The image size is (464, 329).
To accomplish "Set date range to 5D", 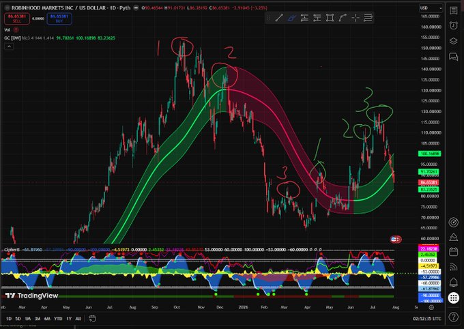I will (x=18, y=319).
